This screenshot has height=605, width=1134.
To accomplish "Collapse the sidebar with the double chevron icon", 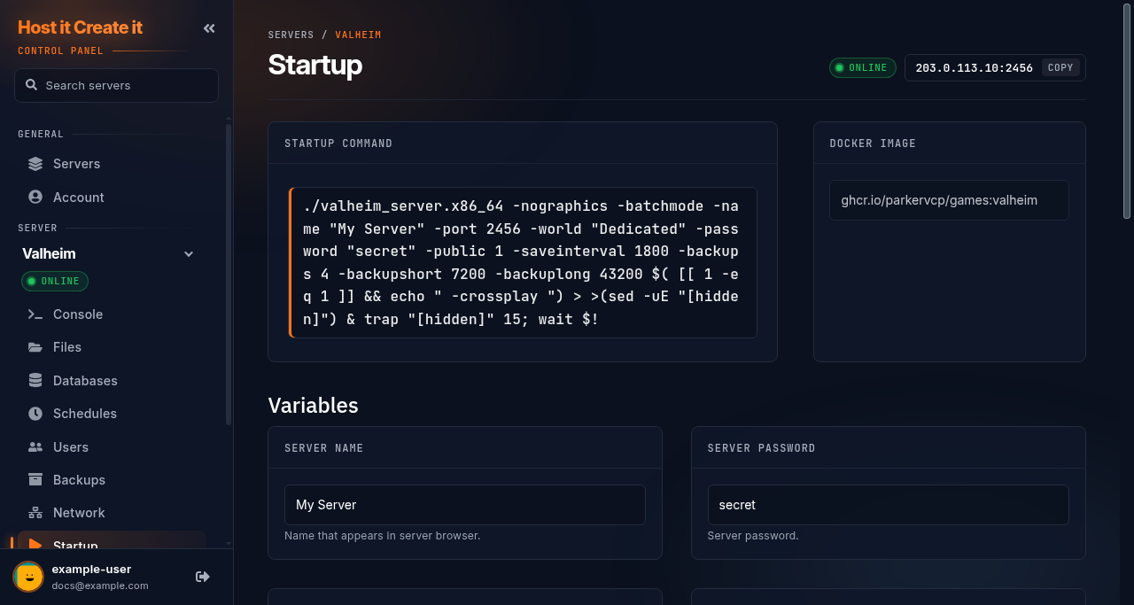I will (x=209, y=28).
